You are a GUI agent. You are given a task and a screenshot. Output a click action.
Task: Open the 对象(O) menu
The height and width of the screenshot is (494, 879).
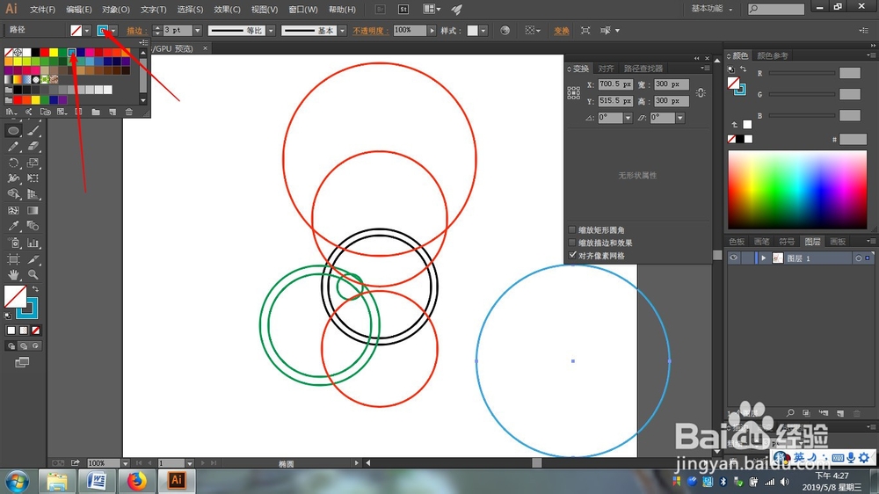tap(116, 10)
